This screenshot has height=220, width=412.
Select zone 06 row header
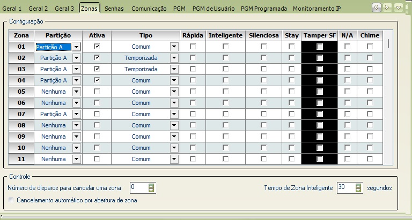coord(21,103)
